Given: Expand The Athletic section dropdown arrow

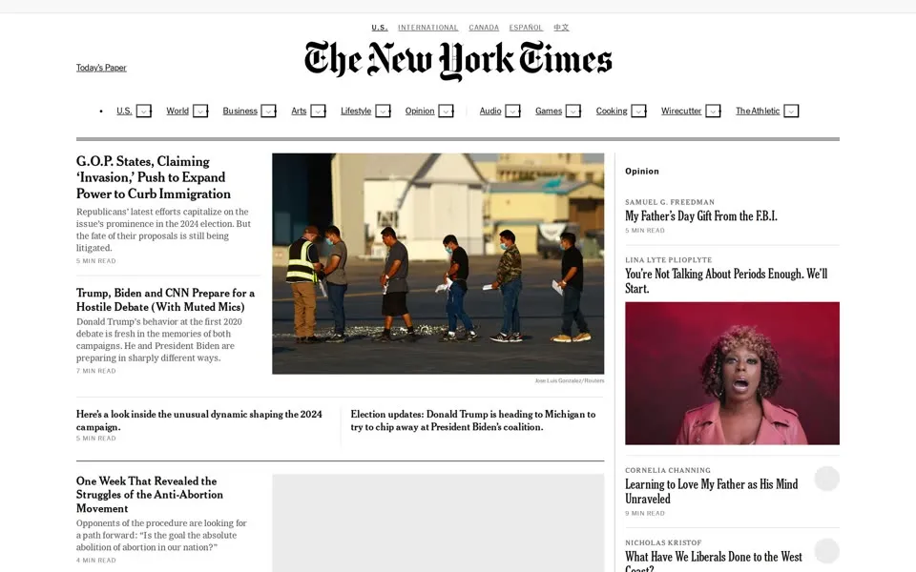Looking at the screenshot, I should click(x=791, y=111).
